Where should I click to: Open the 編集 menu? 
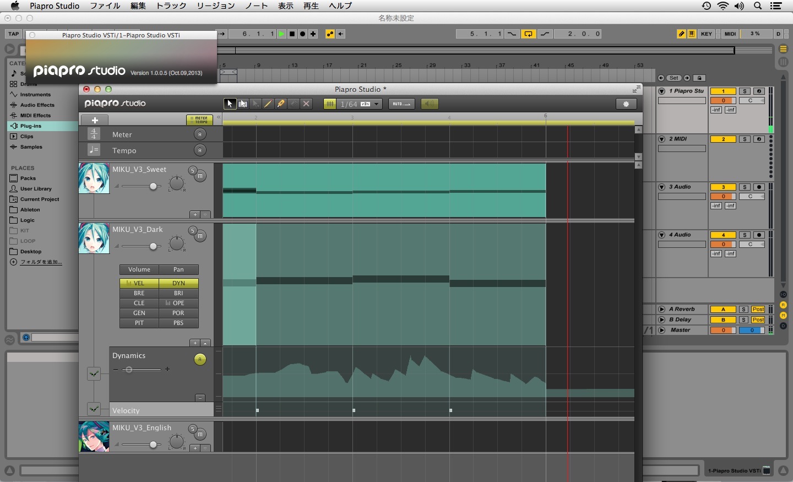pos(138,6)
